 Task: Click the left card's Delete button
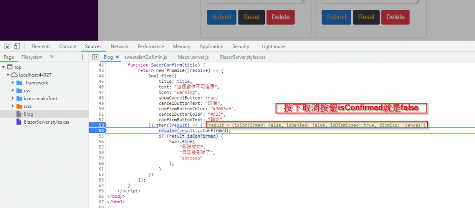(x=281, y=17)
